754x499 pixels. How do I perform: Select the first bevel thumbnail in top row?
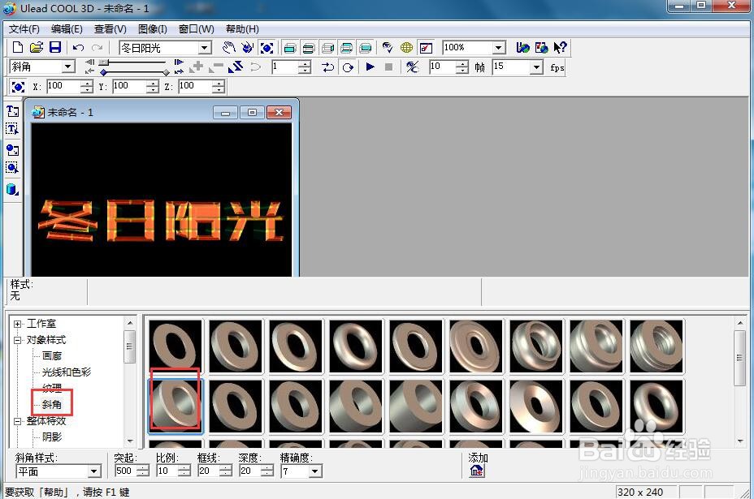coord(175,346)
